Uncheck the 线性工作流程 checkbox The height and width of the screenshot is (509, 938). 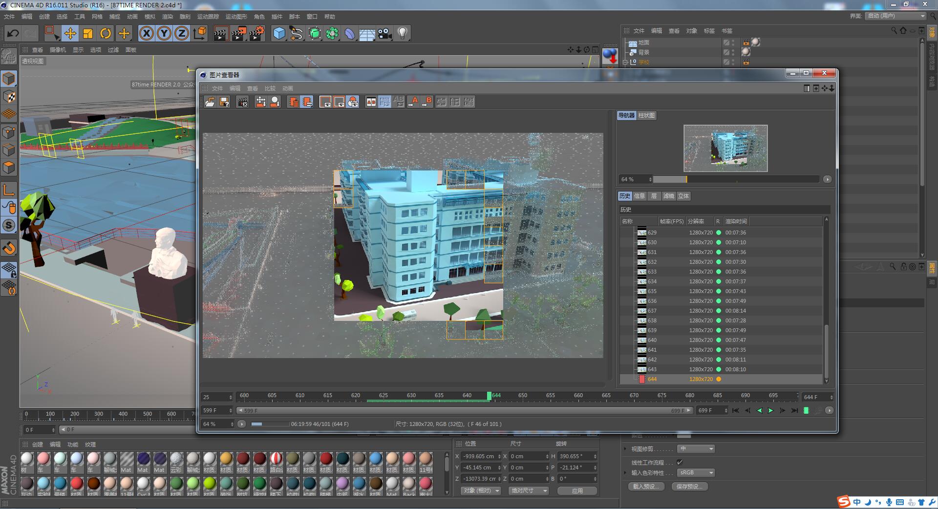tap(680, 462)
